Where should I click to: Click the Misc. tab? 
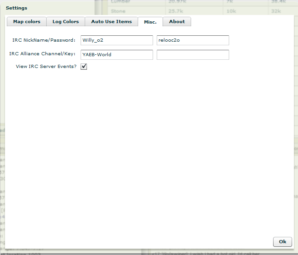pos(150,22)
